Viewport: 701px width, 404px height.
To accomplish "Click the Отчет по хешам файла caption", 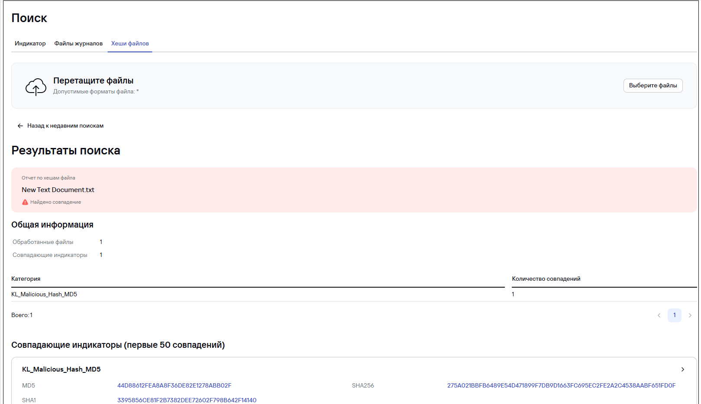I will click(x=48, y=178).
